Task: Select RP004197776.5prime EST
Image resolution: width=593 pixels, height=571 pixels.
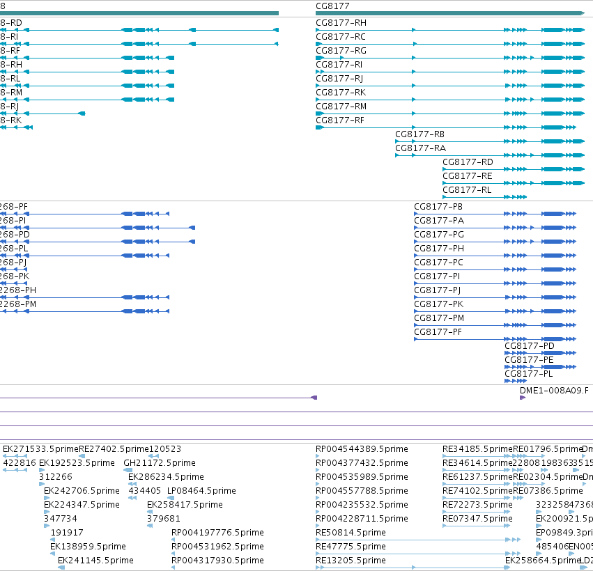Action: (217, 533)
